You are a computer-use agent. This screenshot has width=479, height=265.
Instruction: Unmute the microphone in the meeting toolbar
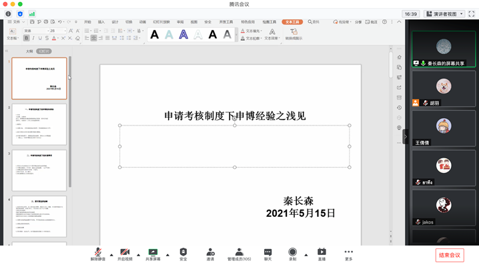(98, 254)
